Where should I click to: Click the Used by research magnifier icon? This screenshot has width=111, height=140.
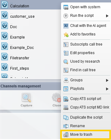click(66, 61)
